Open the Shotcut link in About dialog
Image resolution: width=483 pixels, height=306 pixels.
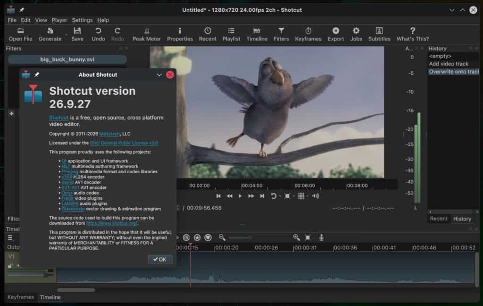tap(58, 118)
